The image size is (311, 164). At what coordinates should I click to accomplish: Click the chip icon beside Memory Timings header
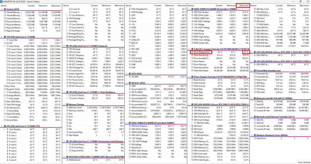pyautogui.click(x=67, y=104)
